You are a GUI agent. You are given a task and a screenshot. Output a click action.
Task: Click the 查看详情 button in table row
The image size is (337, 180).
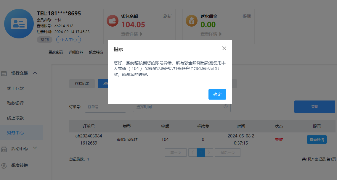click(317, 140)
